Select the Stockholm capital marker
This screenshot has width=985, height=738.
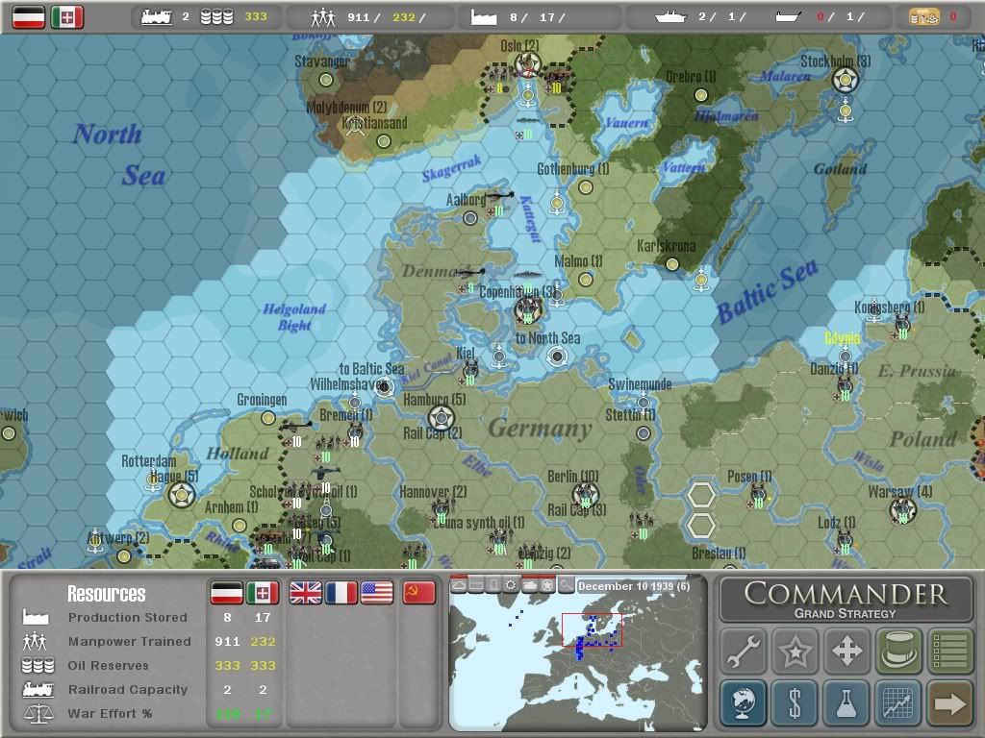click(x=846, y=80)
